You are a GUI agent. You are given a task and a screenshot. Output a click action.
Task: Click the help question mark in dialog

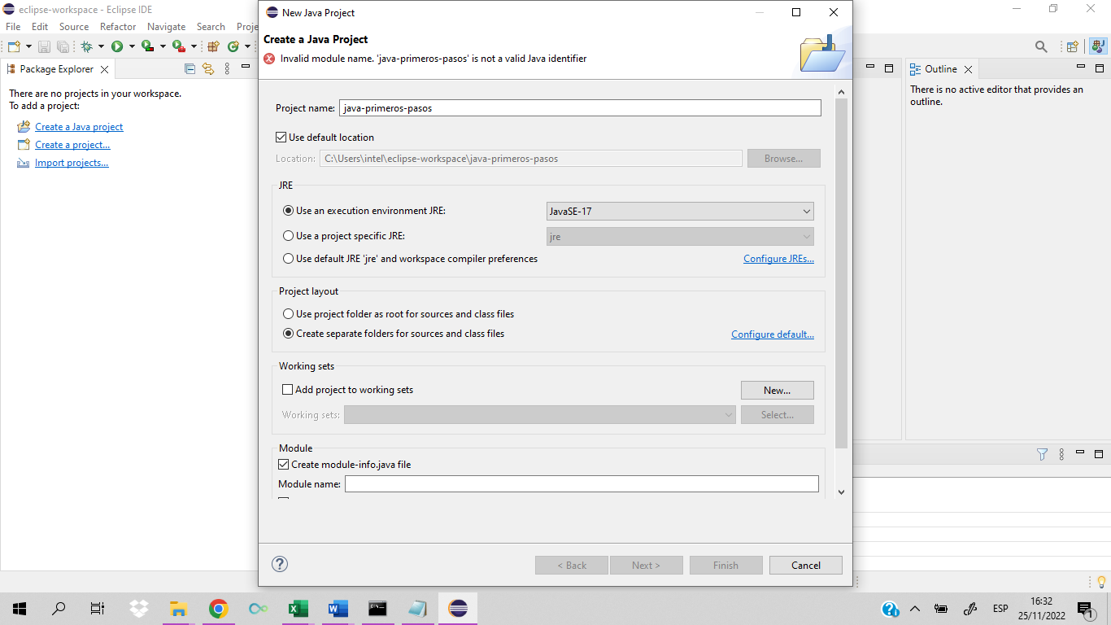(x=280, y=564)
